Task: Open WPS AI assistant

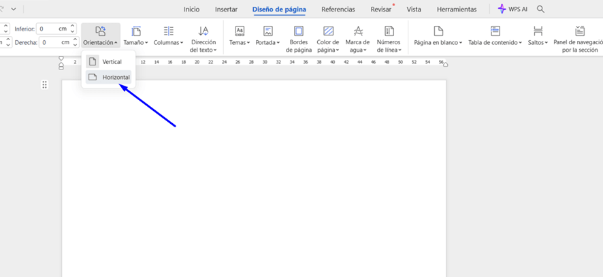Action: 512,10
